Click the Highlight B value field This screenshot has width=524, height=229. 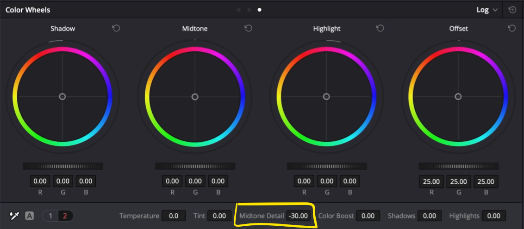click(x=350, y=181)
